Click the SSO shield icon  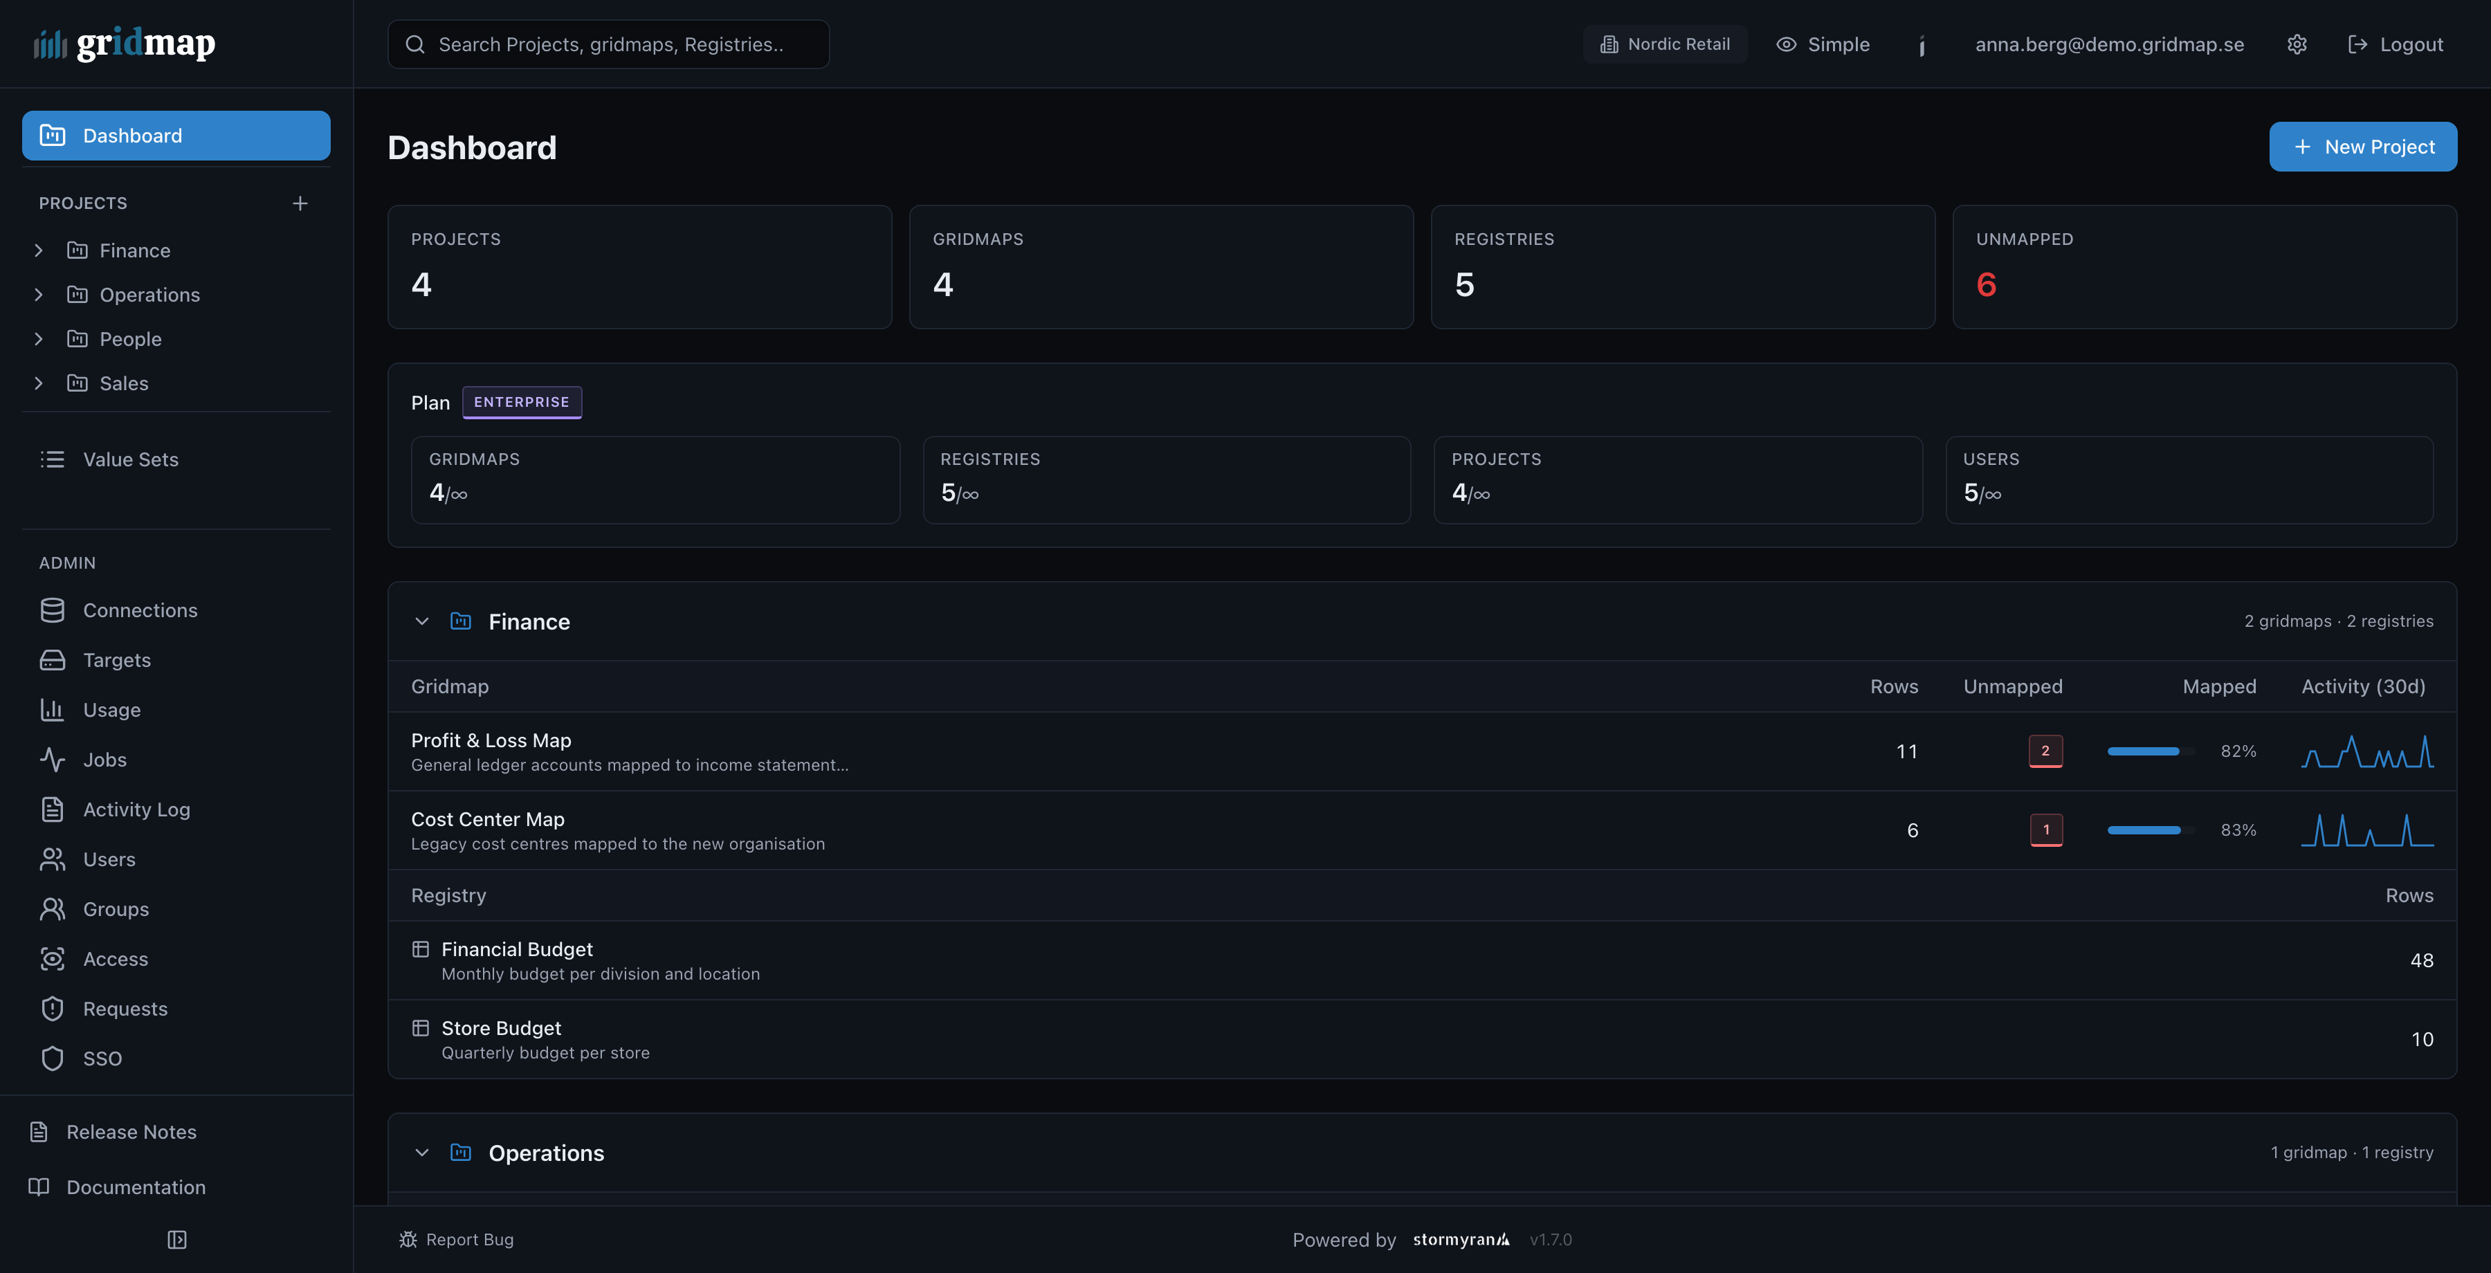52,1059
